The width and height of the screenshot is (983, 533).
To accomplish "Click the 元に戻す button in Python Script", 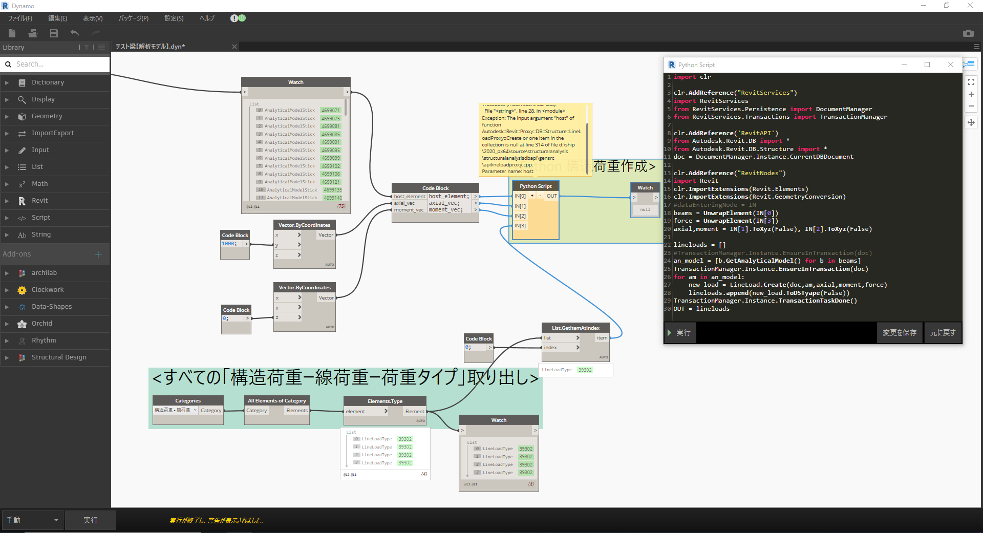I will (943, 333).
